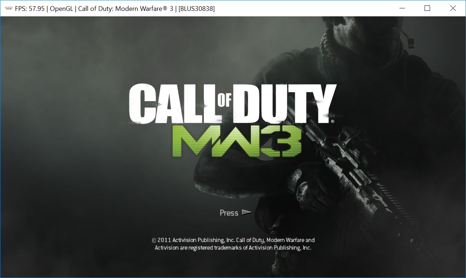Close the Call of Duty game window

[453, 8]
